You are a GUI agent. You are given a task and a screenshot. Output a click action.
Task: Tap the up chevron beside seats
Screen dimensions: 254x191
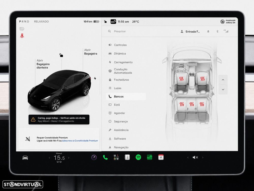pyautogui.click(x=223, y=80)
